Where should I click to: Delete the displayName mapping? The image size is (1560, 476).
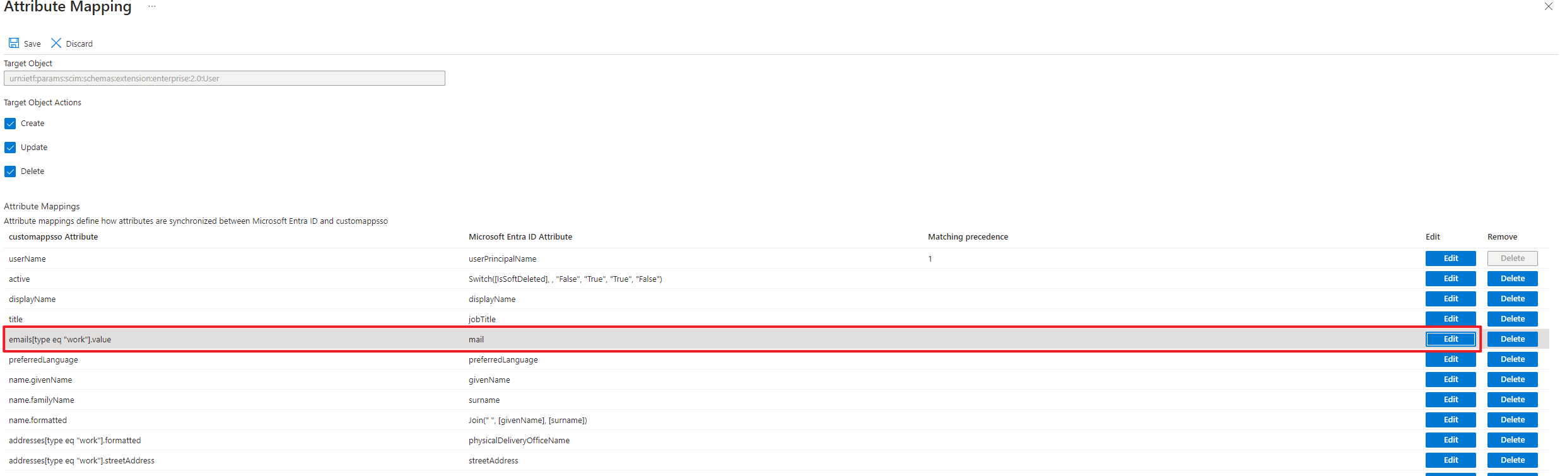[x=1513, y=299]
